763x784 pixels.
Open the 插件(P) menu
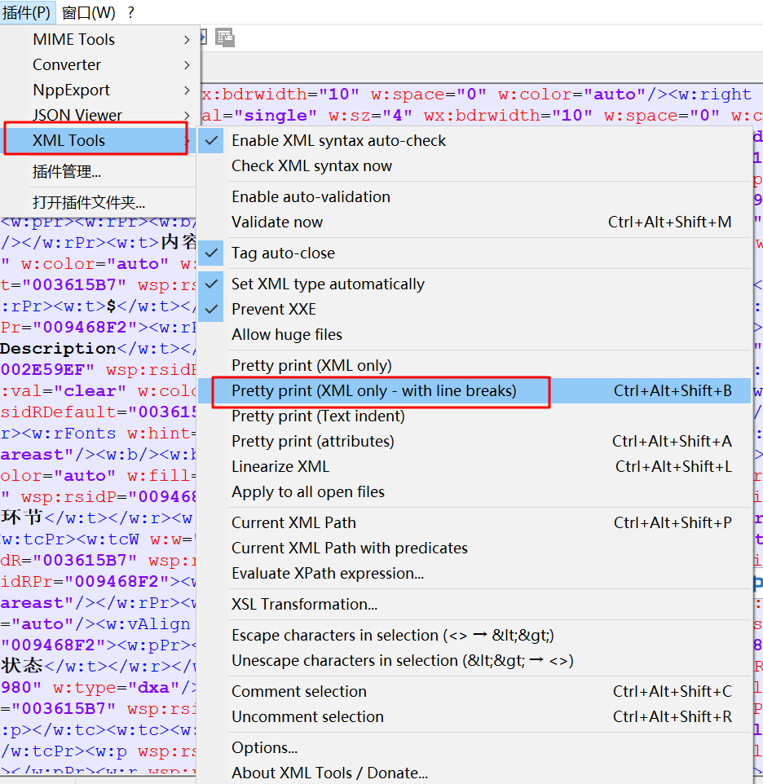pos(26,12)
